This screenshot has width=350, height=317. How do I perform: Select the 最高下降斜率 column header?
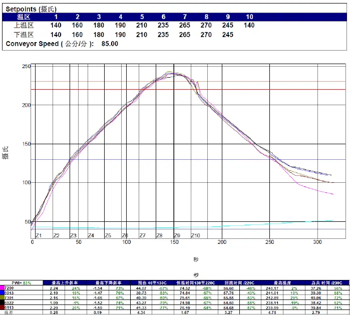click(x=109, y=283)
